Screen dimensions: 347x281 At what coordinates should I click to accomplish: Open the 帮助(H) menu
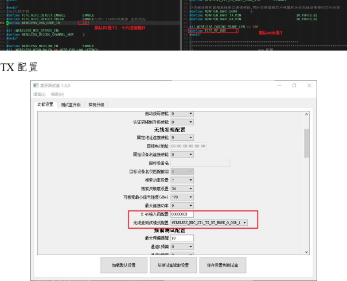(x=57, y=94)
